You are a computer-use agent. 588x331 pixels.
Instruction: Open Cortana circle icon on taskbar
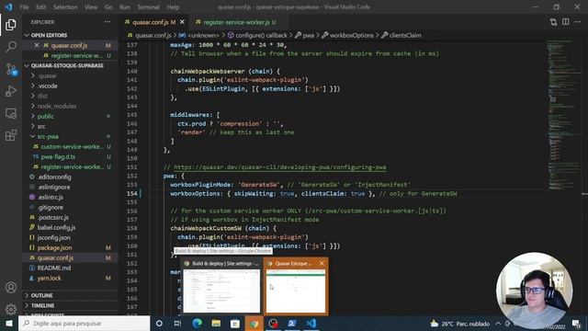[159, 323]
